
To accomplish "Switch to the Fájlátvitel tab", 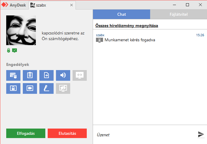I will click(x=179, y=14).
